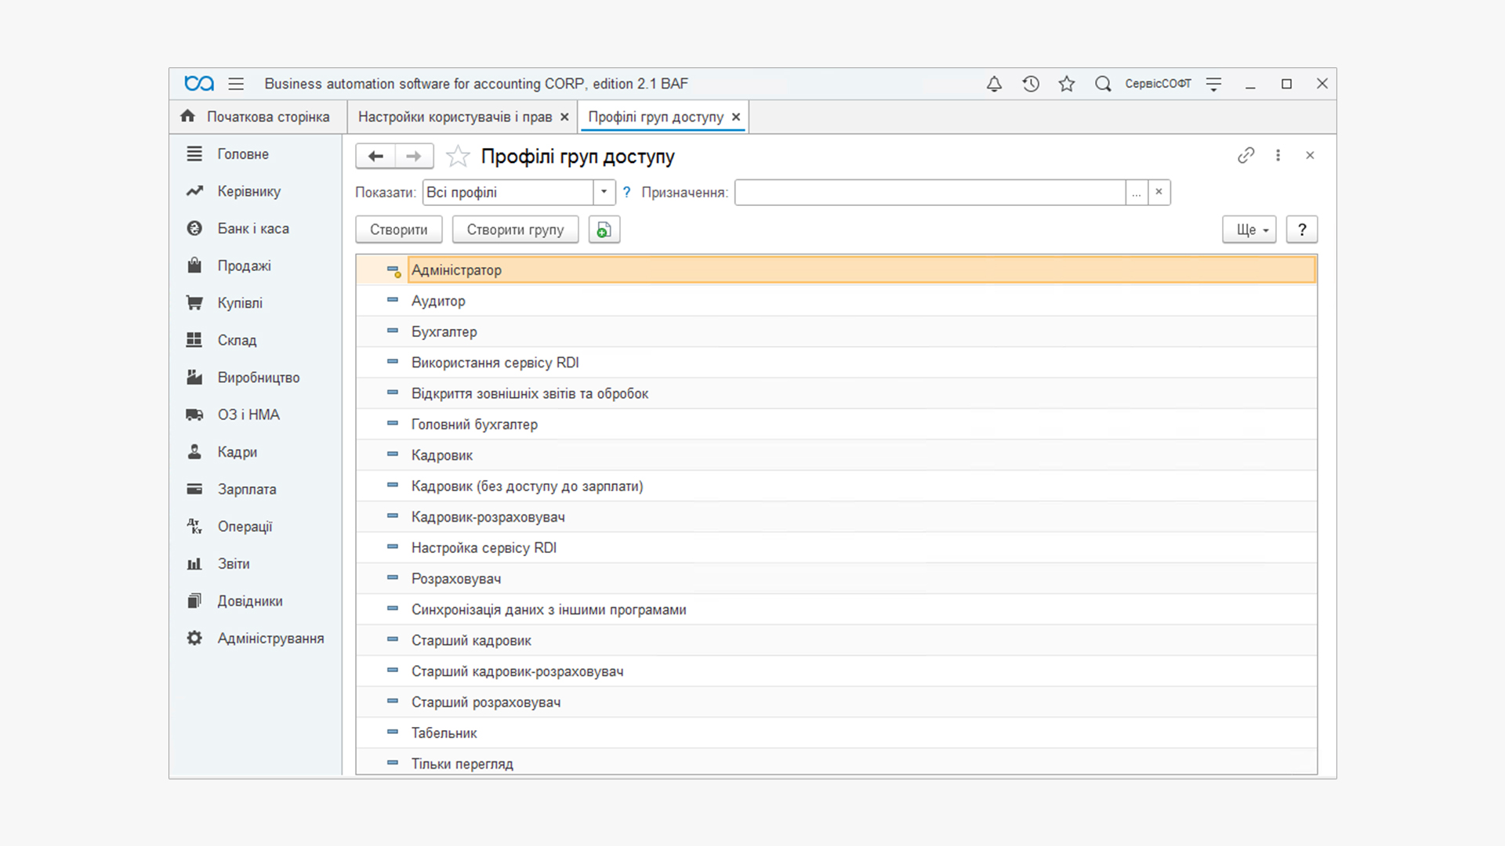The height and width of the screenshot is (846, 1505).
Task: Focus the Призначення input field
Action: click(x=930, y=193)
